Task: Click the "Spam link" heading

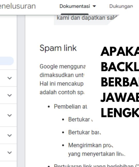Action: [58, 48]
